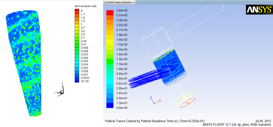This screenshot has height=127, width=273.
Task: Click the 1E-05 blue swatch in erosion legend
Action: (77, 81)
